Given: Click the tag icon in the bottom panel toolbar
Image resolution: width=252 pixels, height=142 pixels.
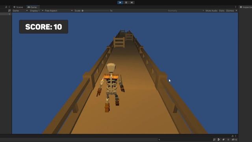Looking at the screenshot, I should (223, 140).
